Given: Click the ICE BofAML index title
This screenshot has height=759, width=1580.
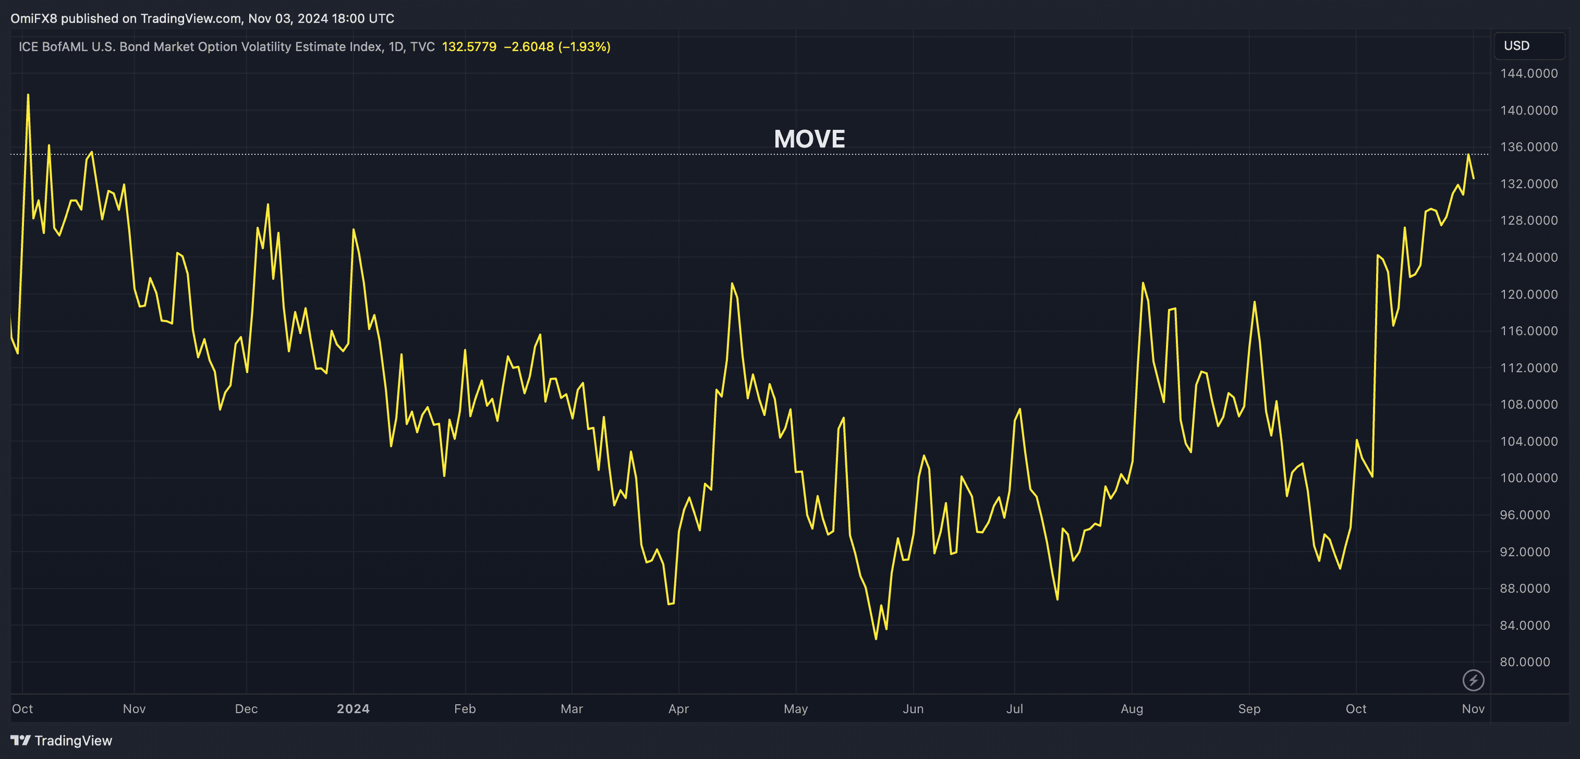Looking at the screenshot, I should click(x=226, y=46).
